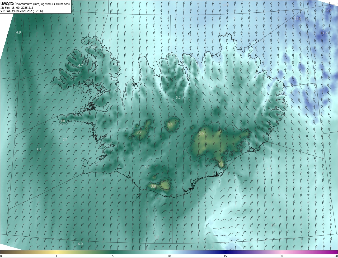This screenshot has width=338, height=258.
Task: Click the 7.3 value in south Iceland
Action: (146, 167)
